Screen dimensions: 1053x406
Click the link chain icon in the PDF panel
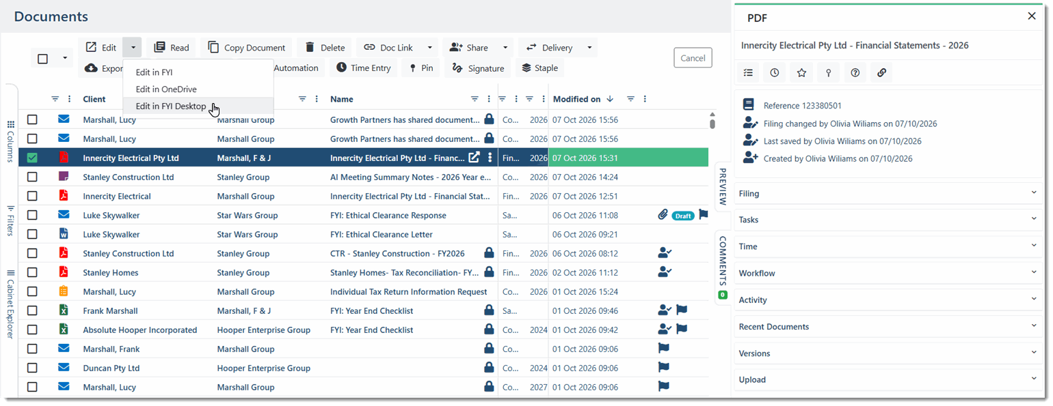click(x=881, y=72)
